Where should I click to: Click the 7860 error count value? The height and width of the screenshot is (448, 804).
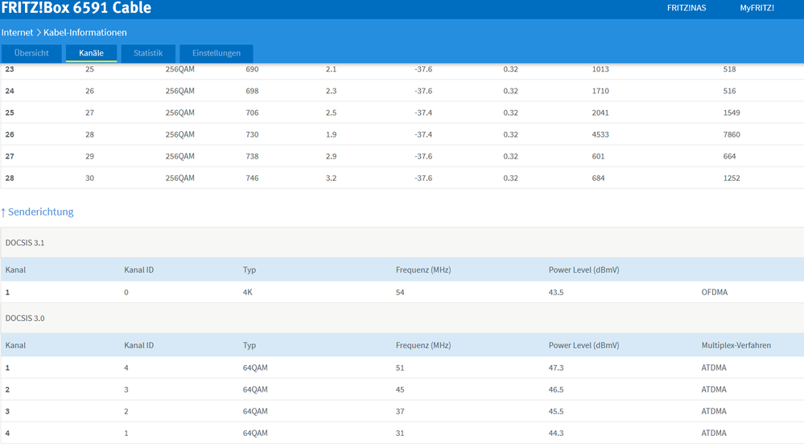[x=732, y=134]
